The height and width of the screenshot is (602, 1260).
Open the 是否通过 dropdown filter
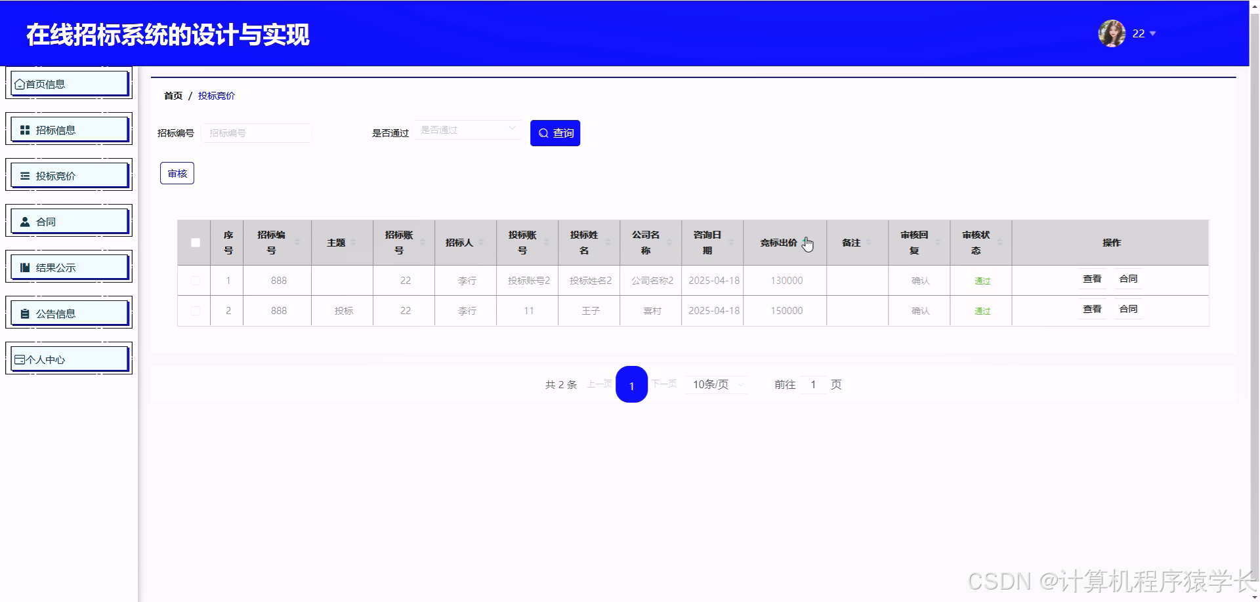467,129
